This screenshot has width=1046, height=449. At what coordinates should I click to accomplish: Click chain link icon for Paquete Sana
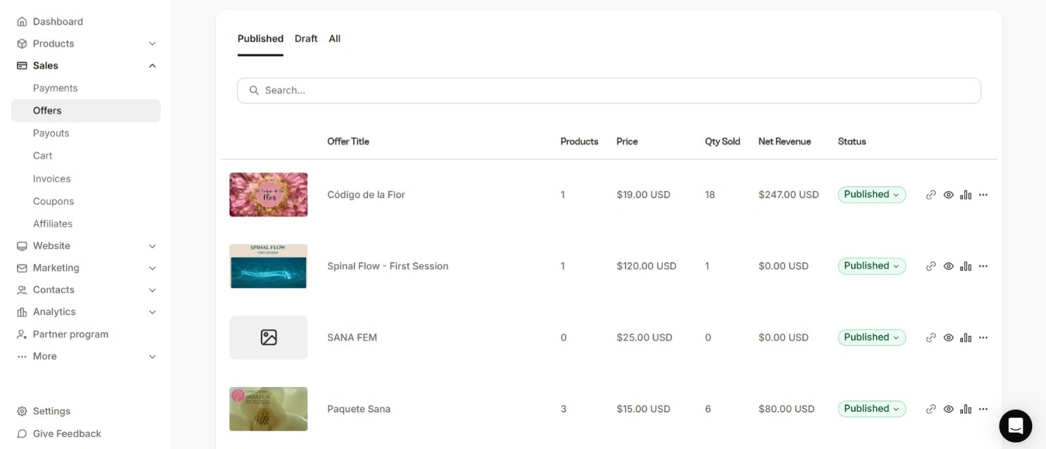[x=931, y=409]
